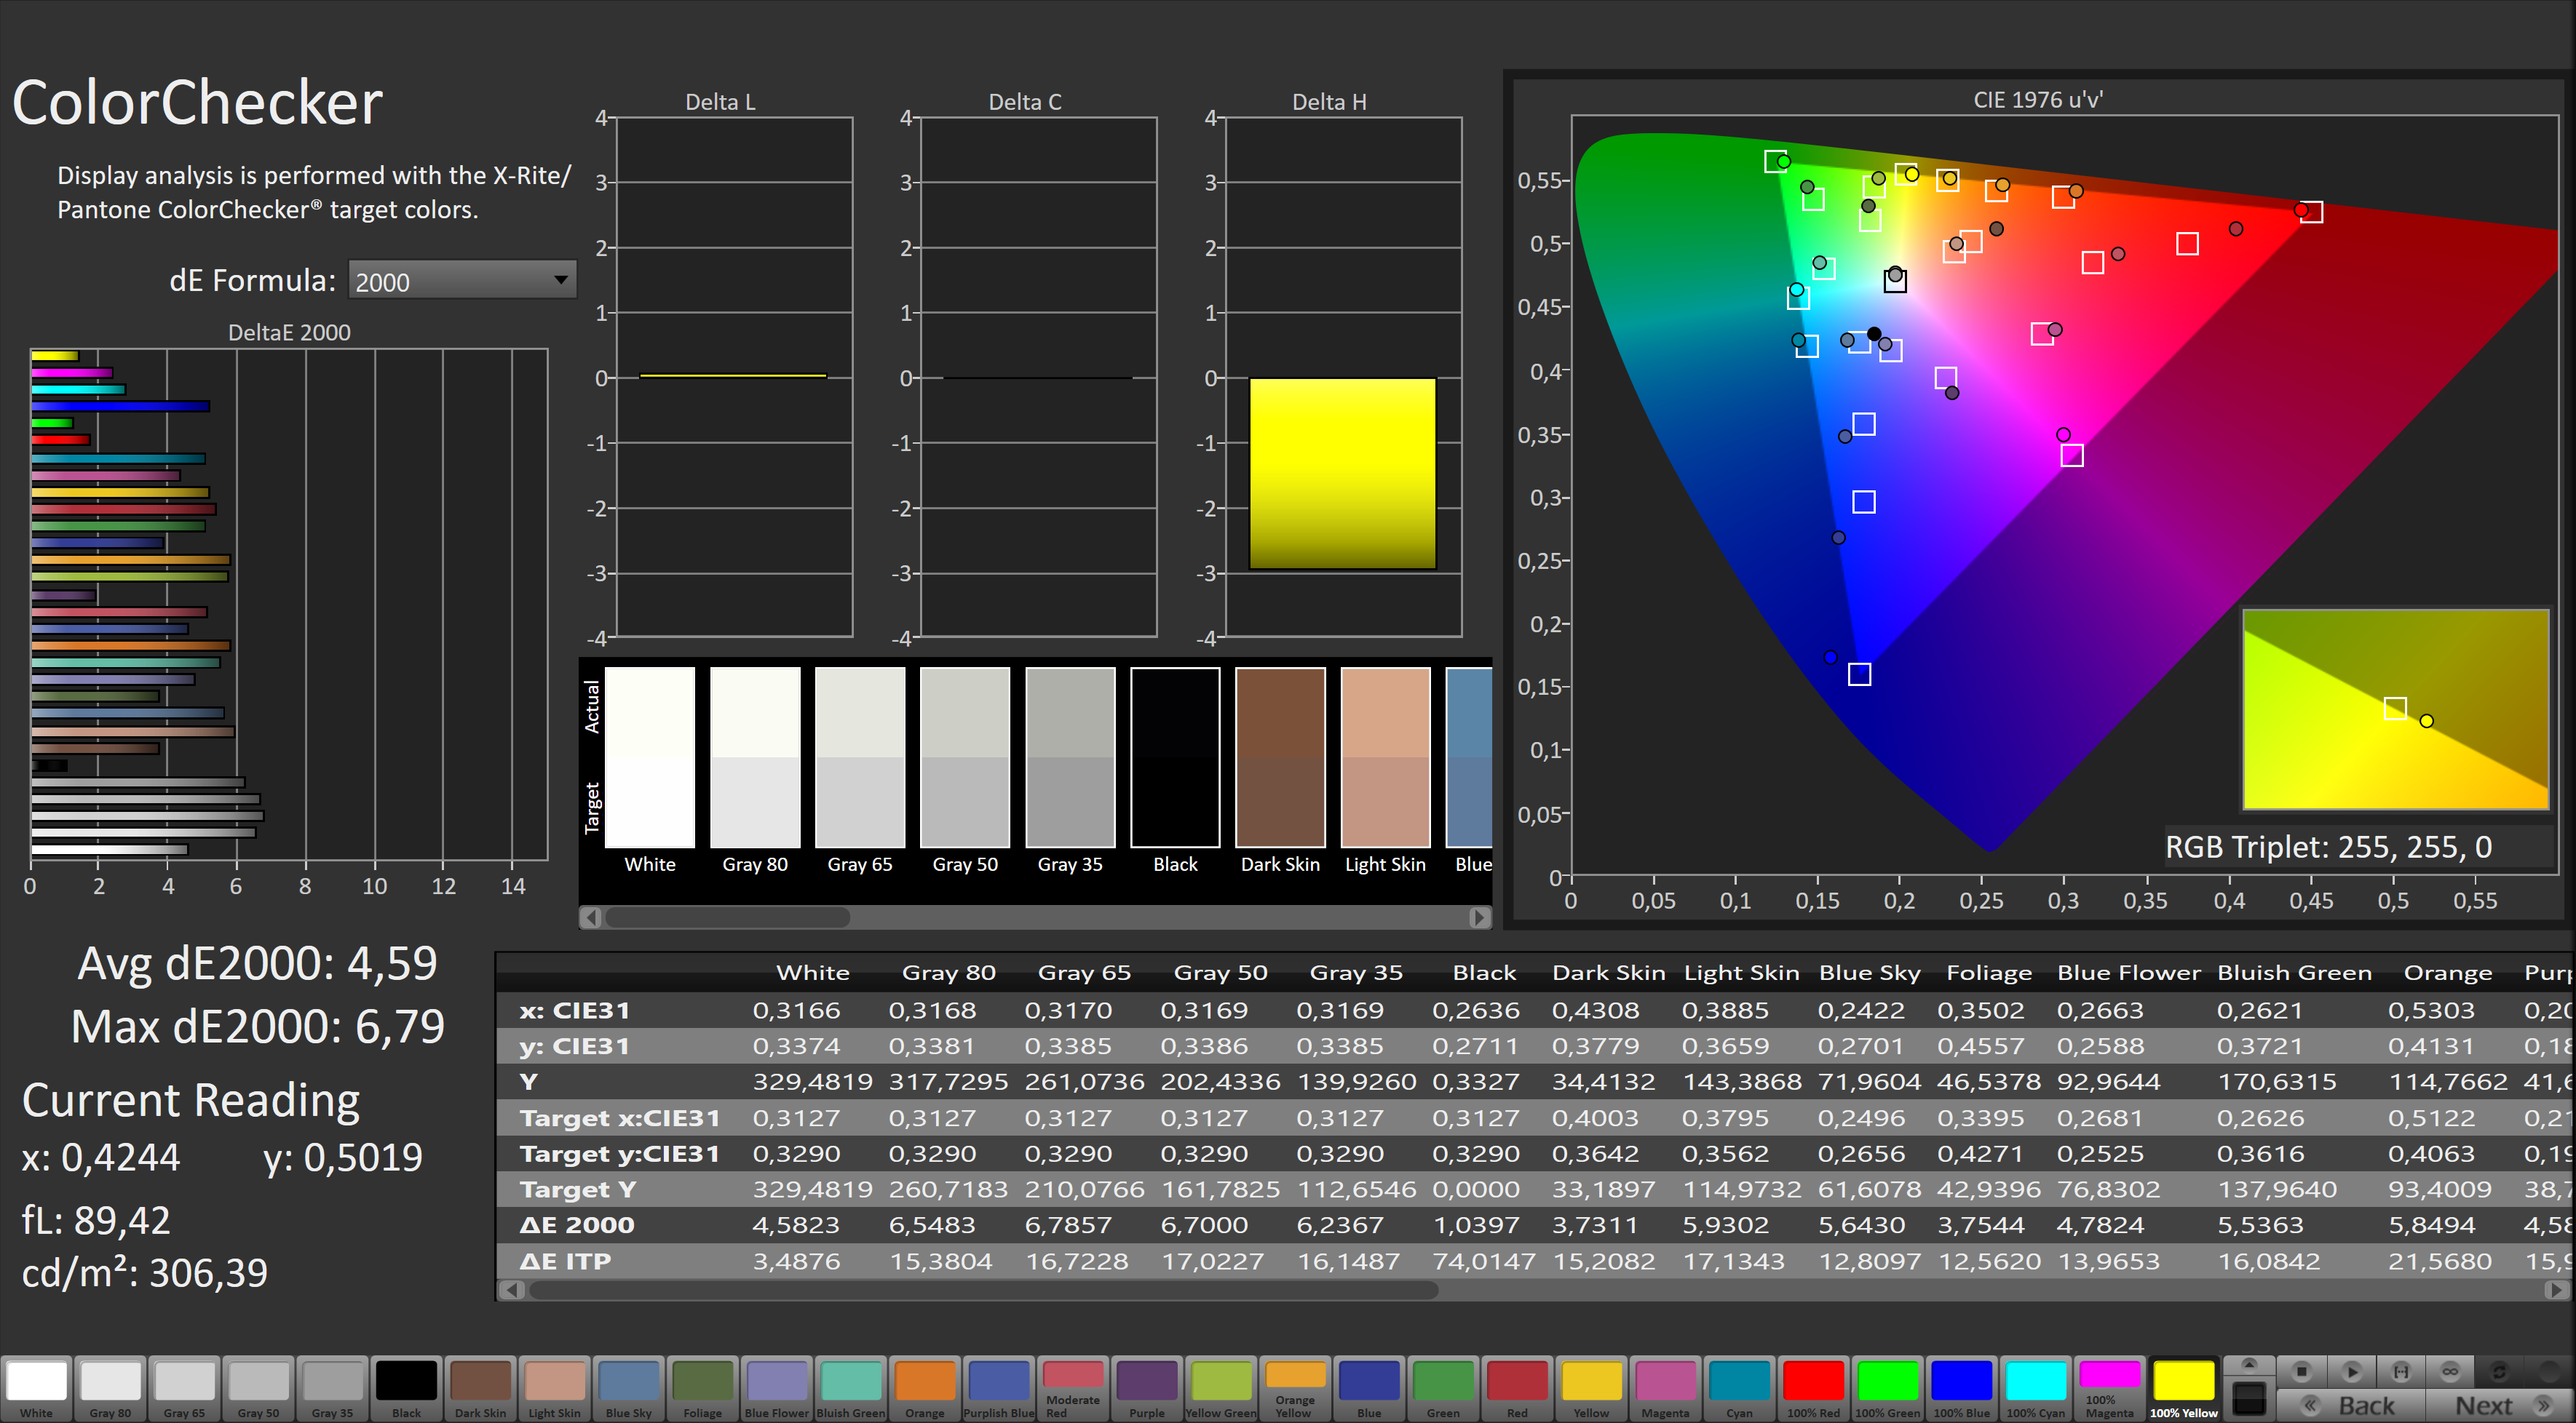Select the Foliage patch

(703, 1388)
